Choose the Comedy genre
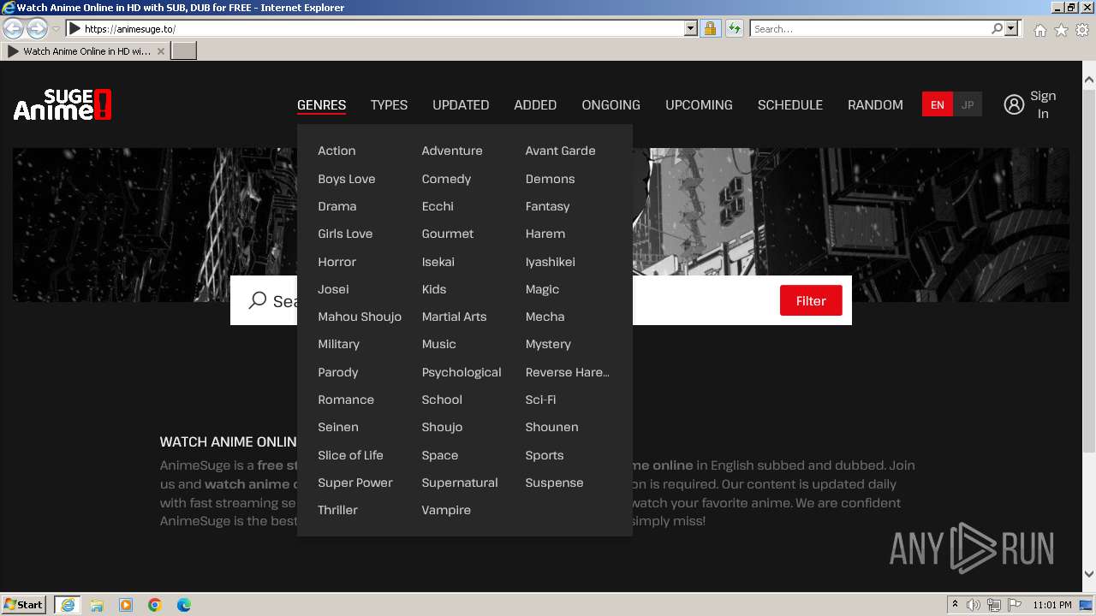Screen dimensions: 1096x616 point(446,179)
